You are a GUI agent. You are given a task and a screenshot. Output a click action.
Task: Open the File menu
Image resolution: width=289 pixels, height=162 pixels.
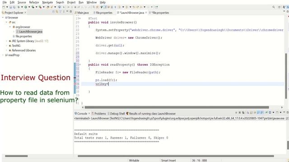click(x=5, y=2)
